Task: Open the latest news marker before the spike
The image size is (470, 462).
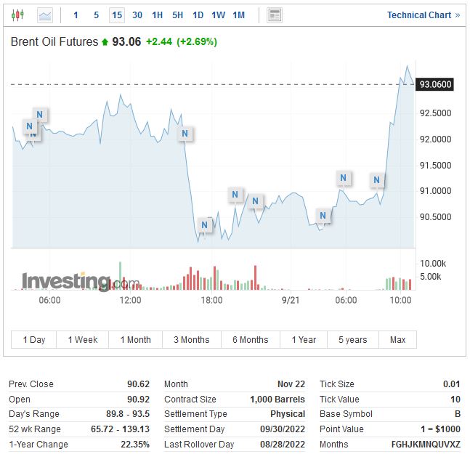Action: pos(376,180)
